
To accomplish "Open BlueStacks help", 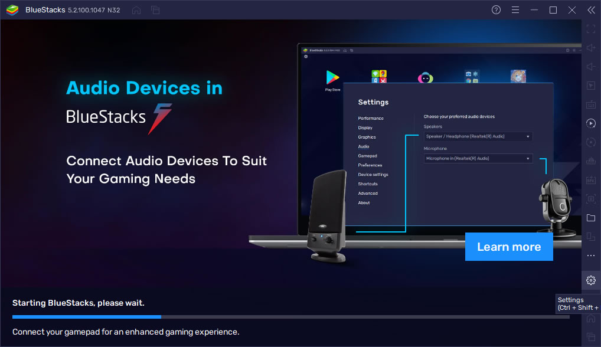I will tap(495, 9).
